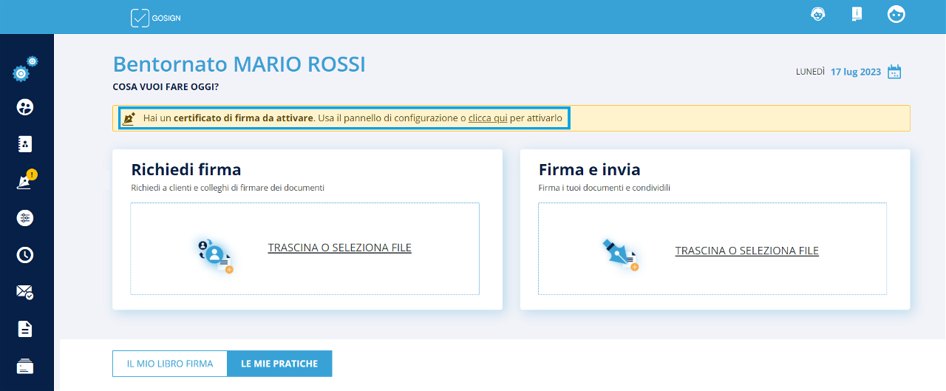Select the LE MIE PRATICHE tab

279,364
